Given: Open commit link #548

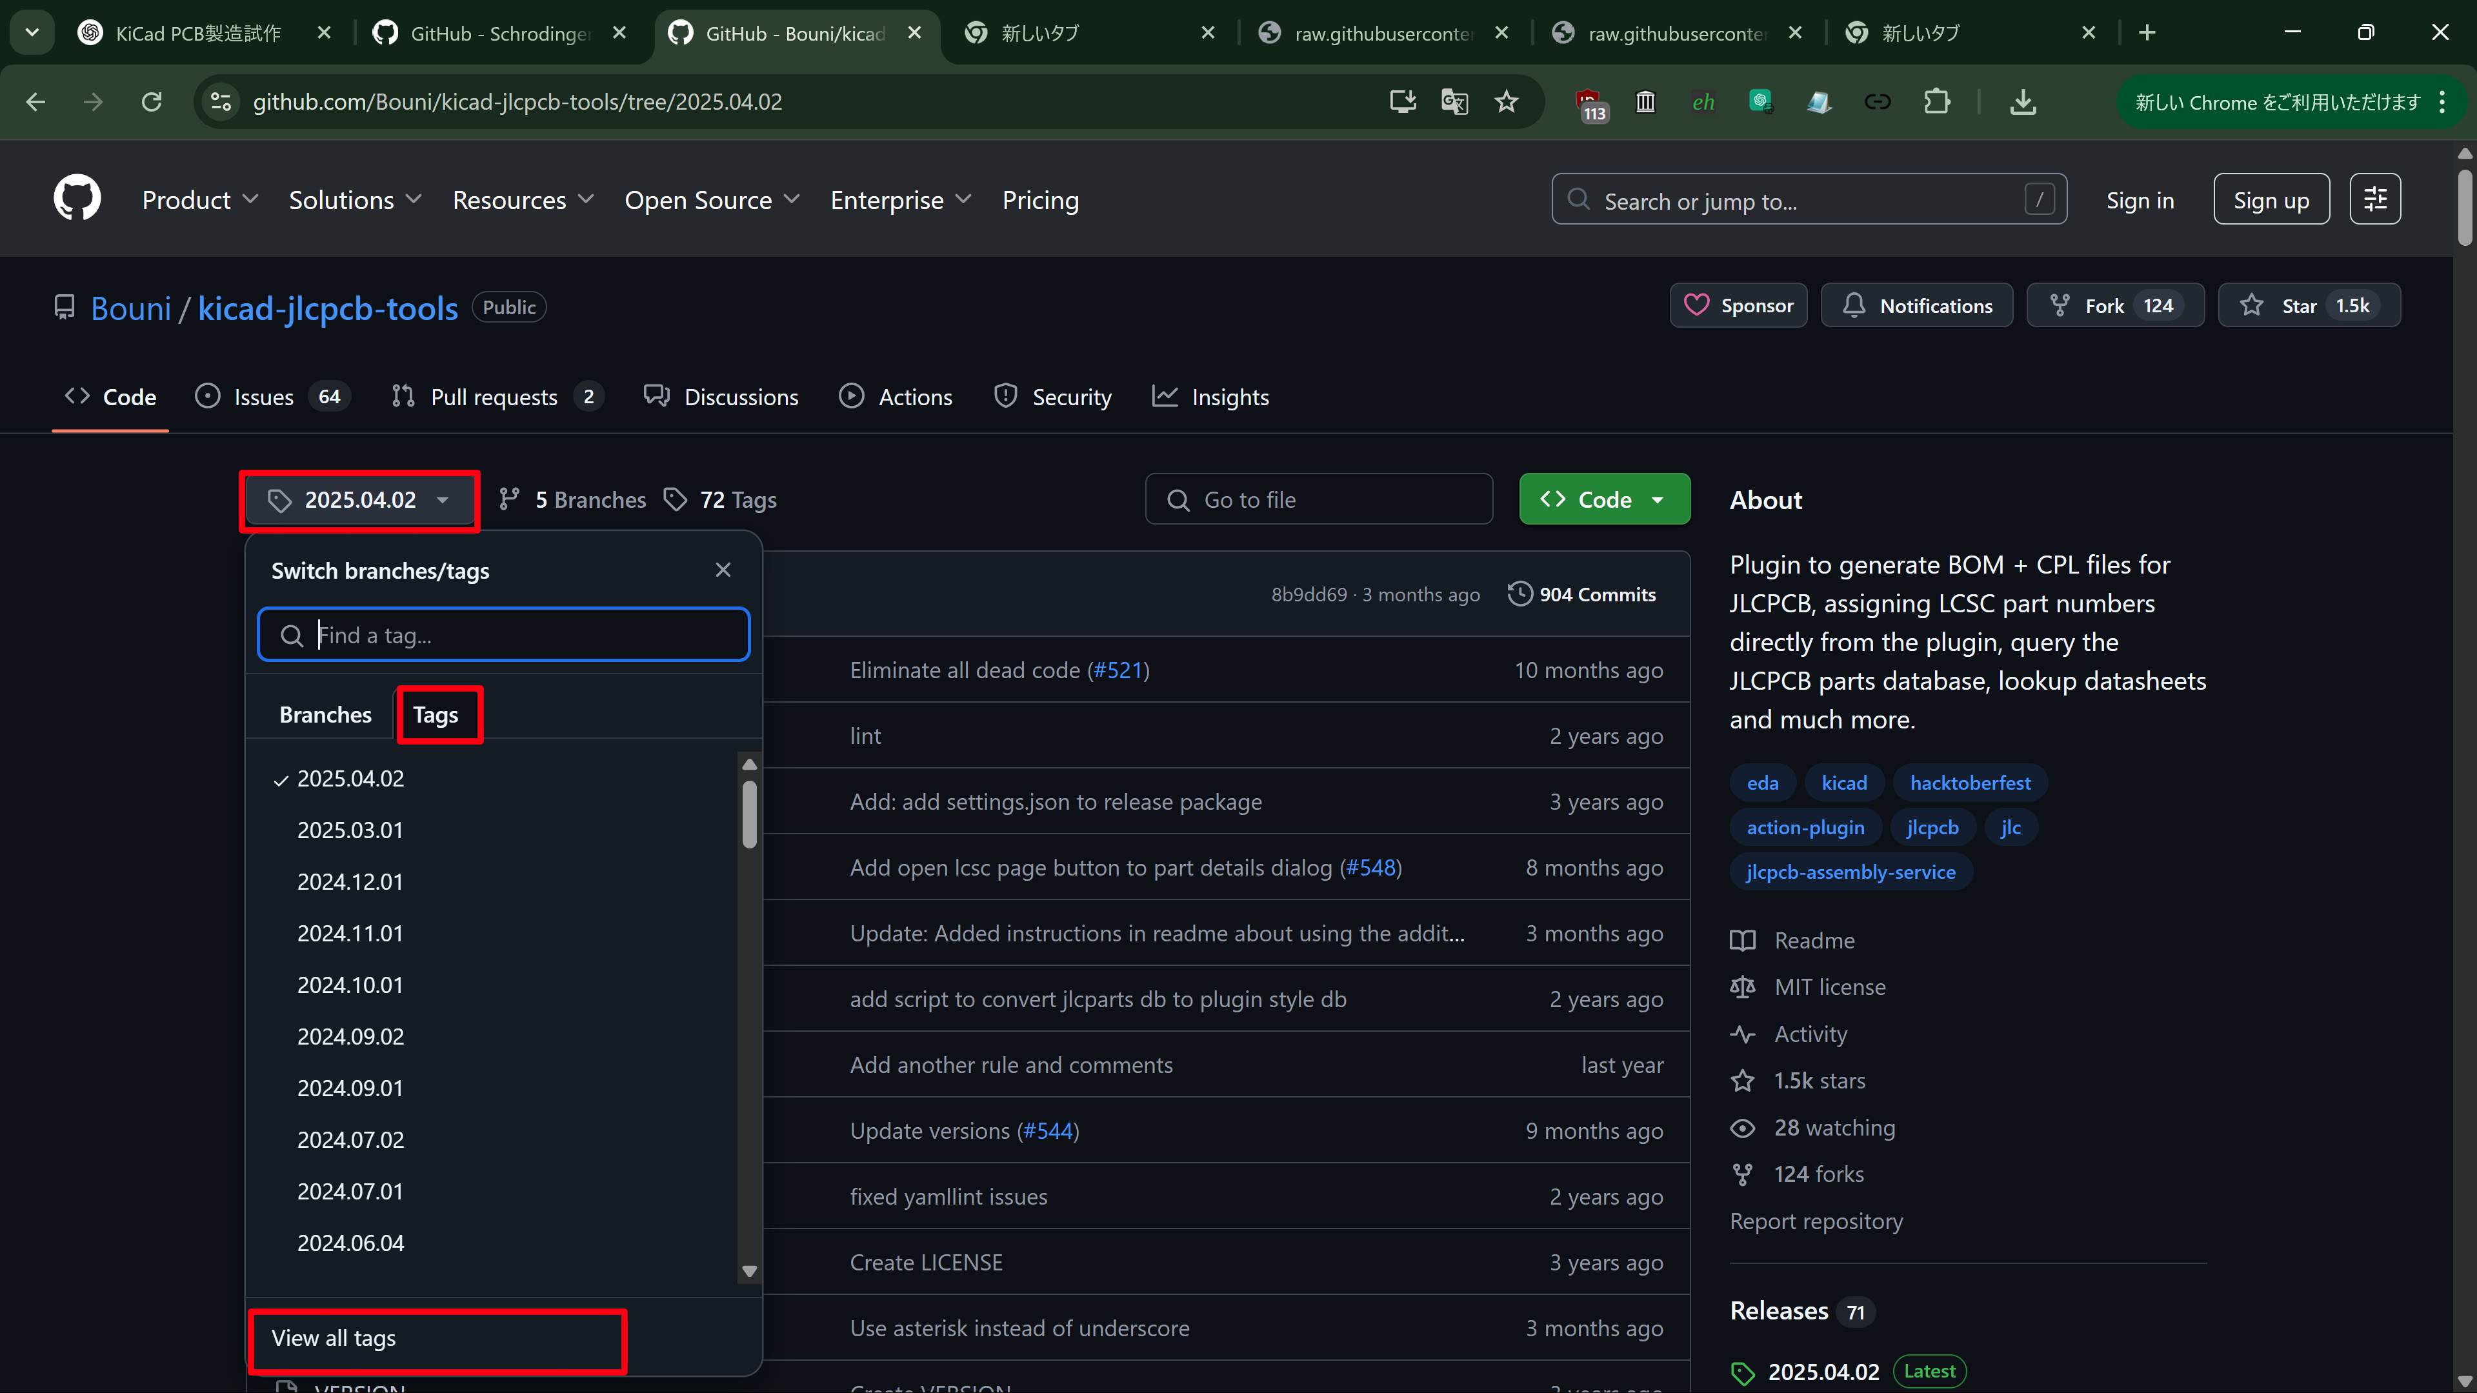Looking at the screenshot, I should [x=1370, y=868].
